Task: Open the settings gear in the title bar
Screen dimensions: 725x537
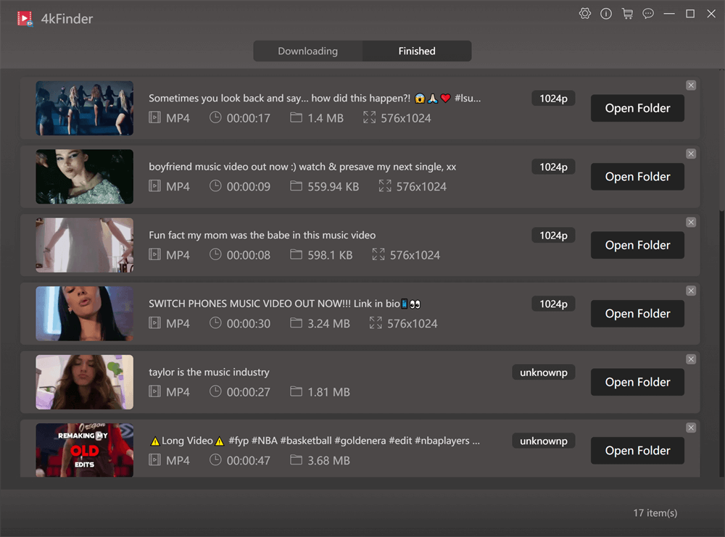Action: tap(585, 13)
